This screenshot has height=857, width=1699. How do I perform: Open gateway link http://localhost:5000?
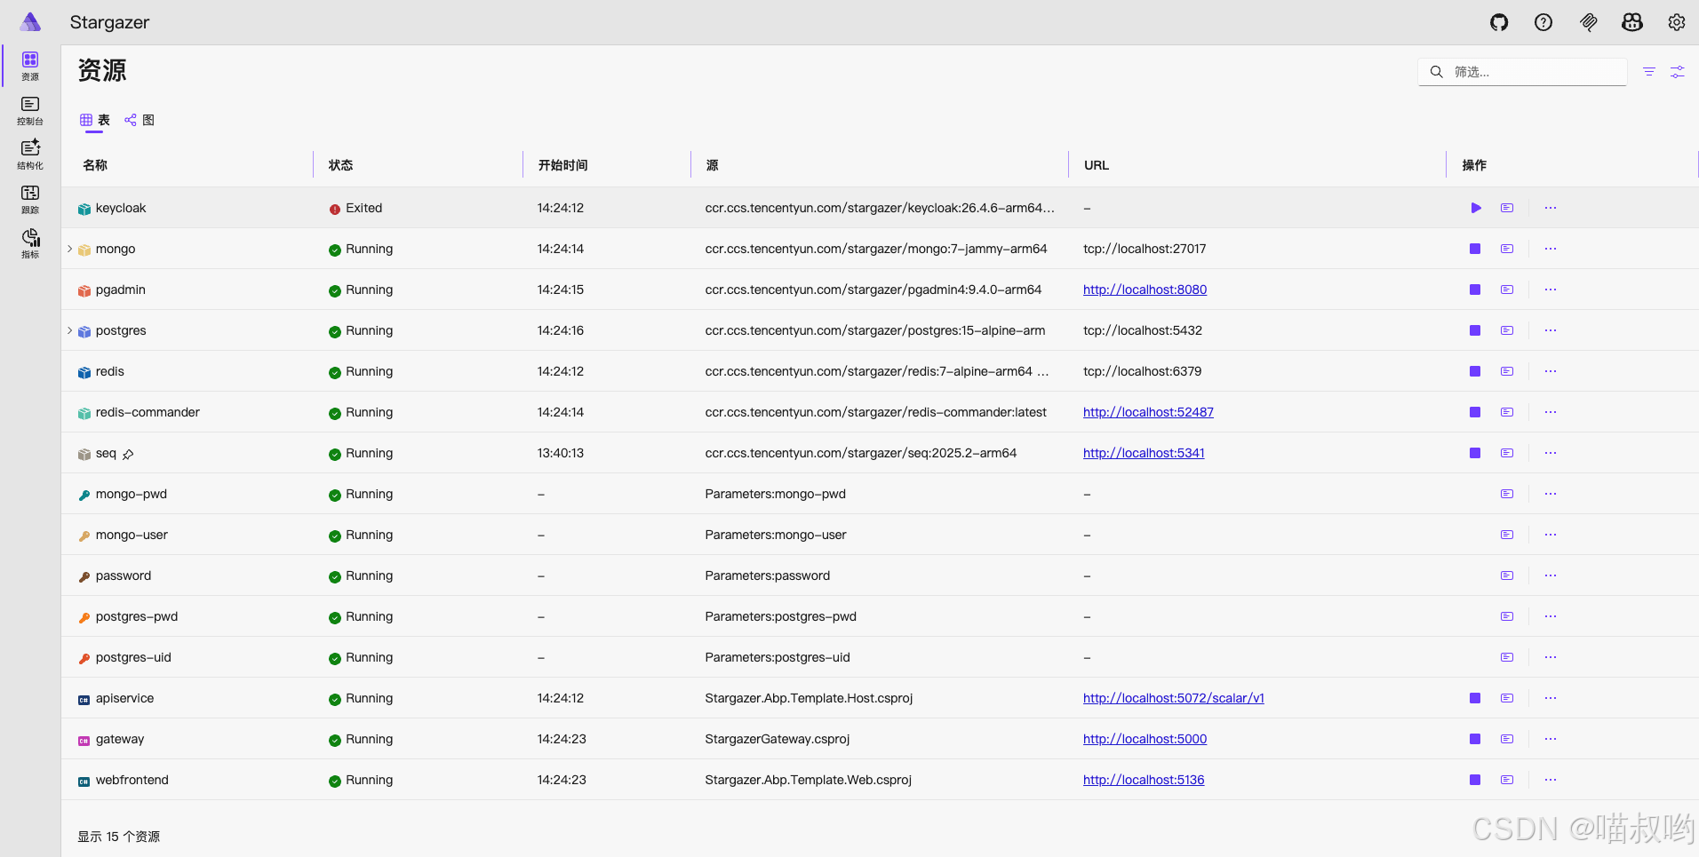click(x=1145, y=739)
